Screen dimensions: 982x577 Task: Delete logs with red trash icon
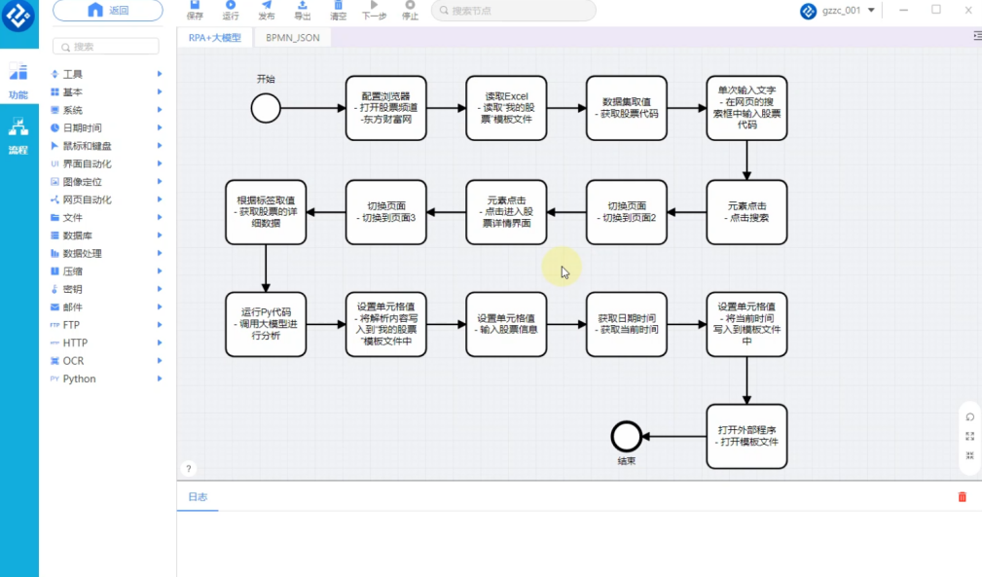(x=963, y=497)
